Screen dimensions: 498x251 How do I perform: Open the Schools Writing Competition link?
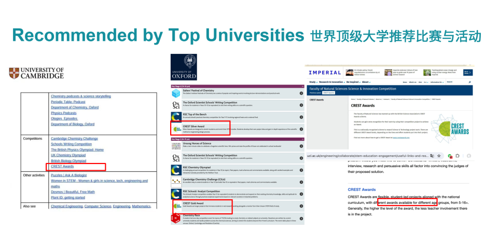[72, 144]
